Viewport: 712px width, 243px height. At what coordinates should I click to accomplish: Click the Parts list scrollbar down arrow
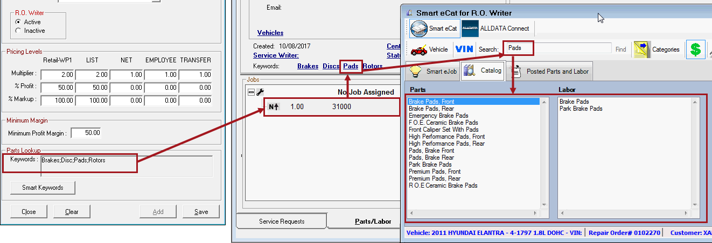click(544, 204)
